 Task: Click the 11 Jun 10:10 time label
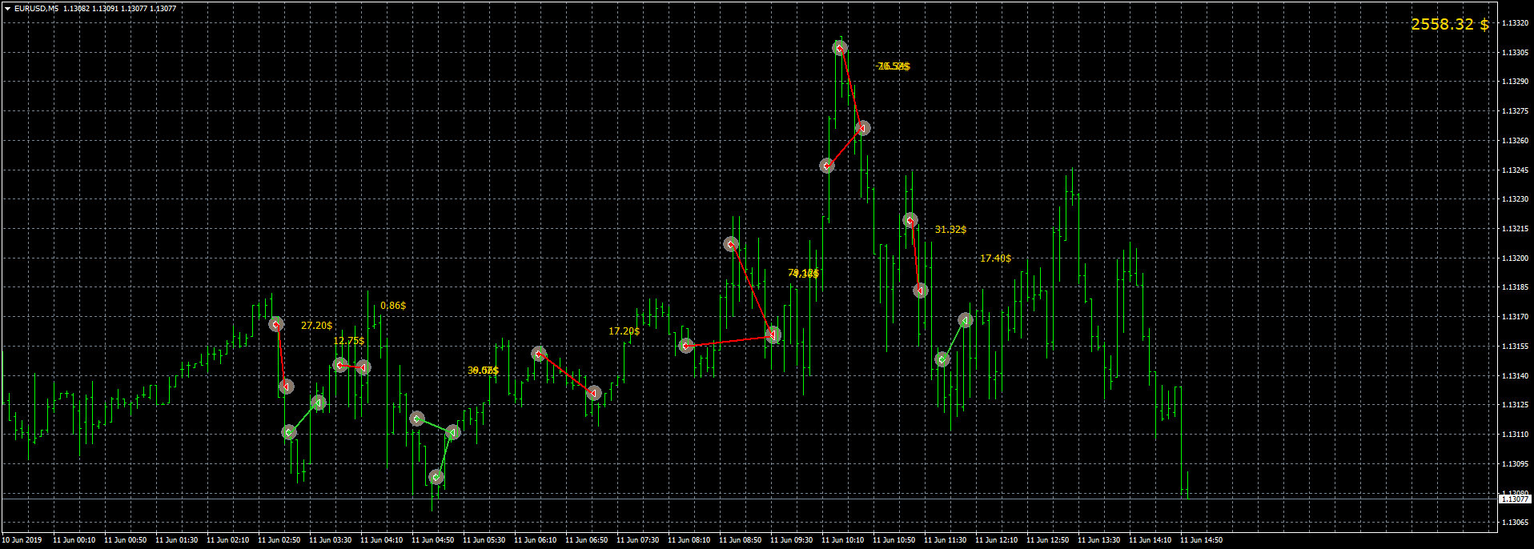point(842,540)
